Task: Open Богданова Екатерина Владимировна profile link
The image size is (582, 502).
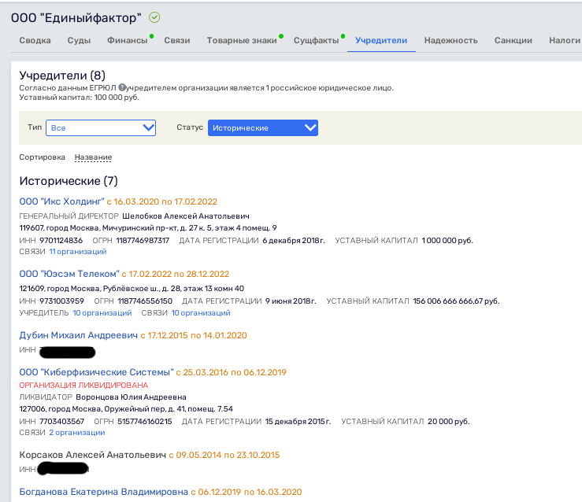Action: tap(103, 492)
